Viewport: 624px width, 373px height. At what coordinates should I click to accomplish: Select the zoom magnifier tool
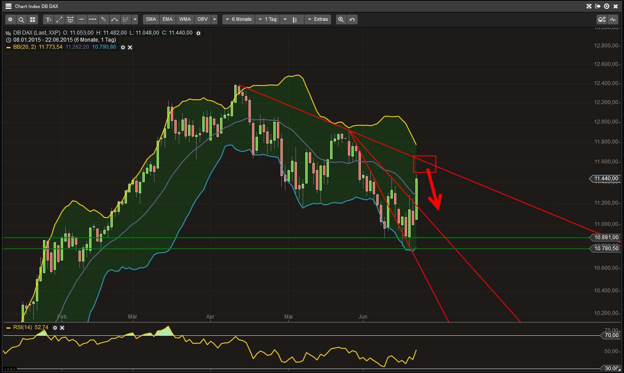click(x=21, y=19)
